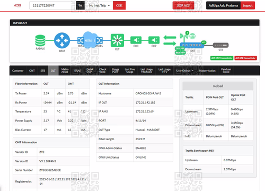Screen dimensions: 265x191
Task: Click ACS ONT Connectivity green button
Action: tap(222, 58)
